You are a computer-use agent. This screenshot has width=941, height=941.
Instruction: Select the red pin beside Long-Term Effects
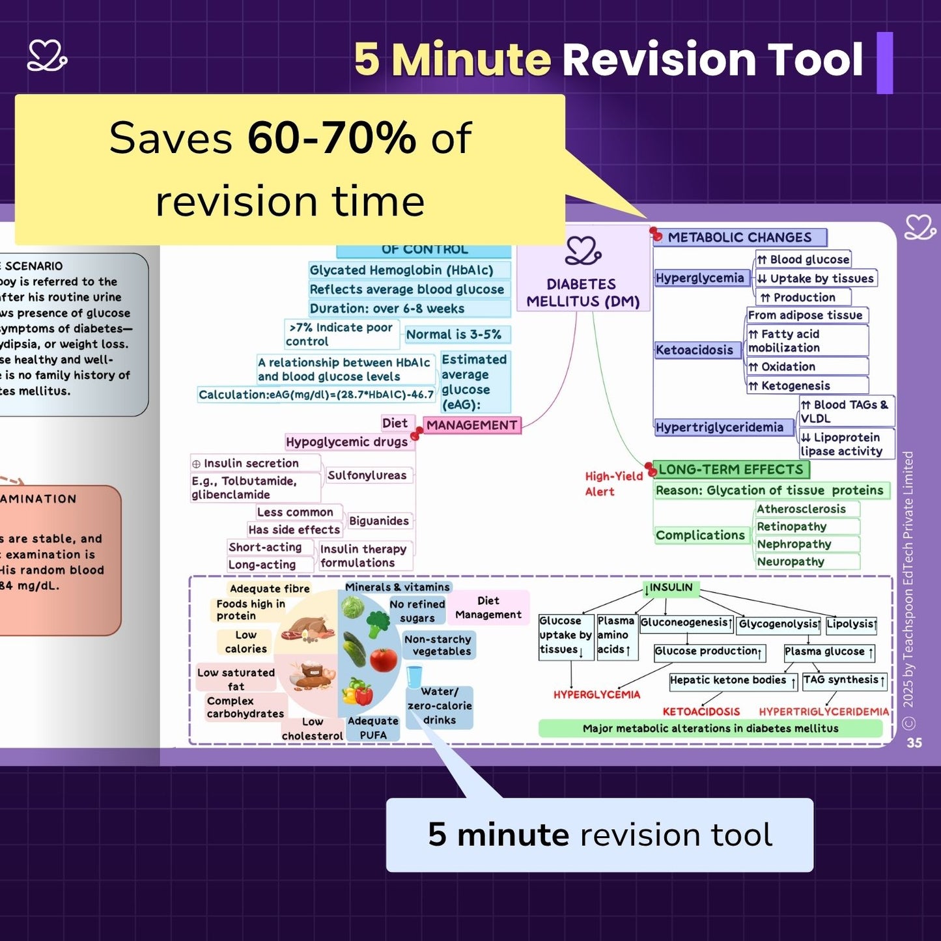tap(651, 468)
